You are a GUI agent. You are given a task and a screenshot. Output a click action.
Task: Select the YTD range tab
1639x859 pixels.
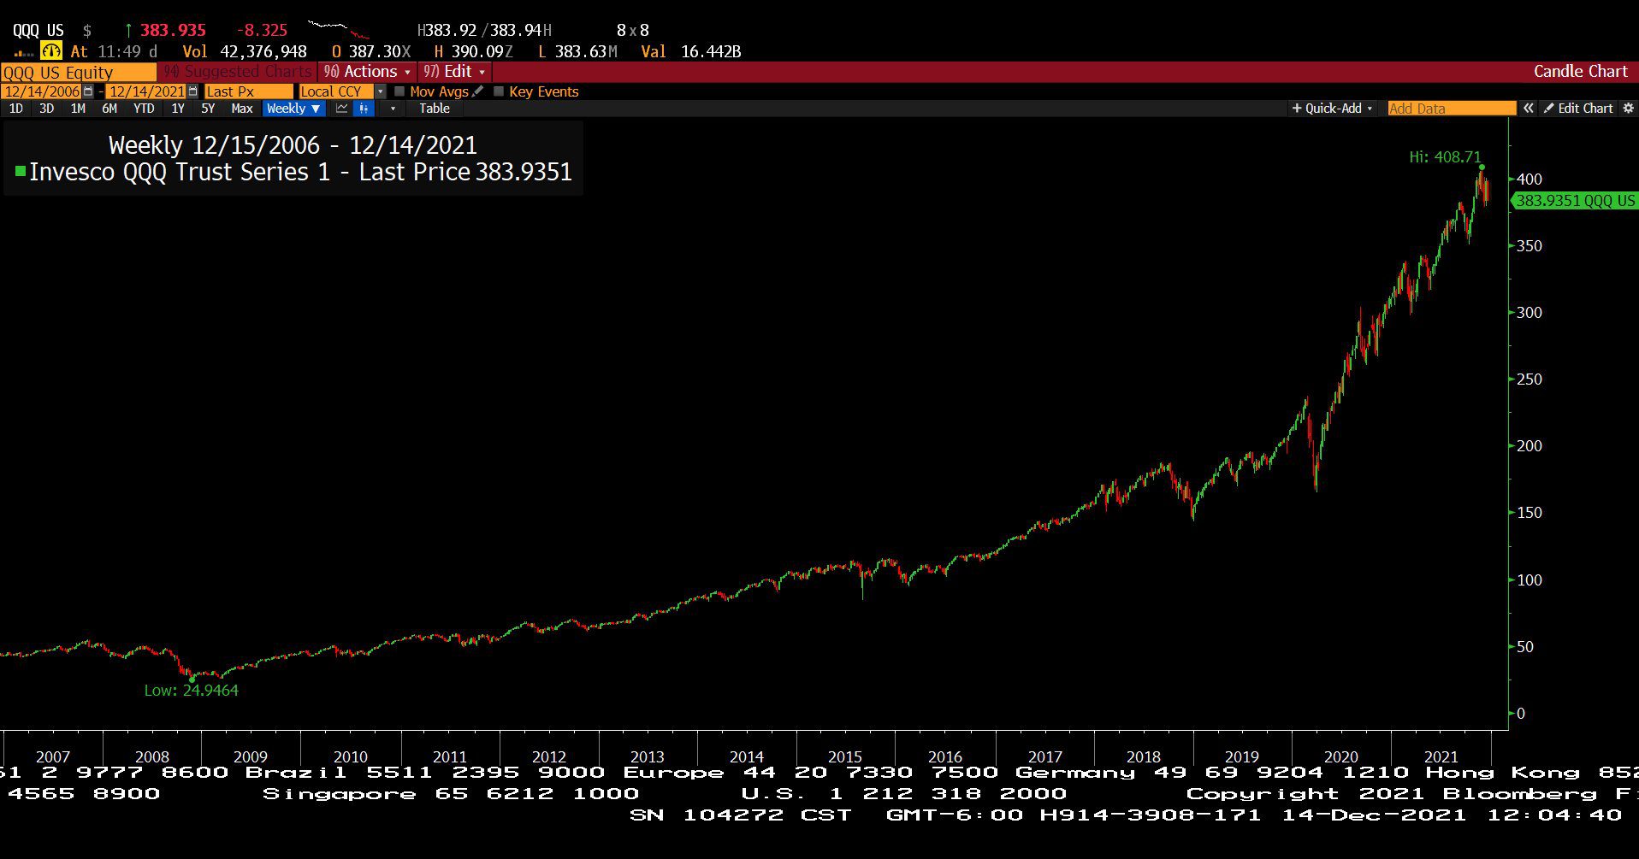click(x=144, y=109)
